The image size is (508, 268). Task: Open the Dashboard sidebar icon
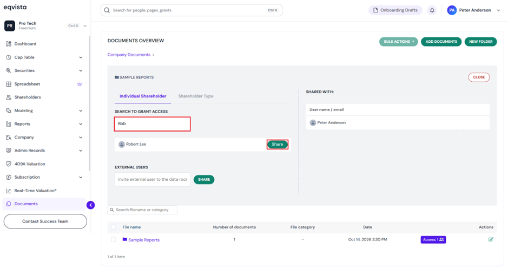pyautogui.click(x=9, y=44)
